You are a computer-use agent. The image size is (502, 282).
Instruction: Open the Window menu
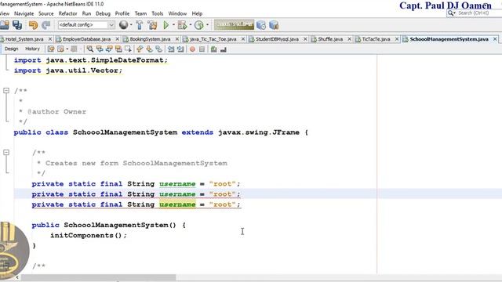coord(177,14)
